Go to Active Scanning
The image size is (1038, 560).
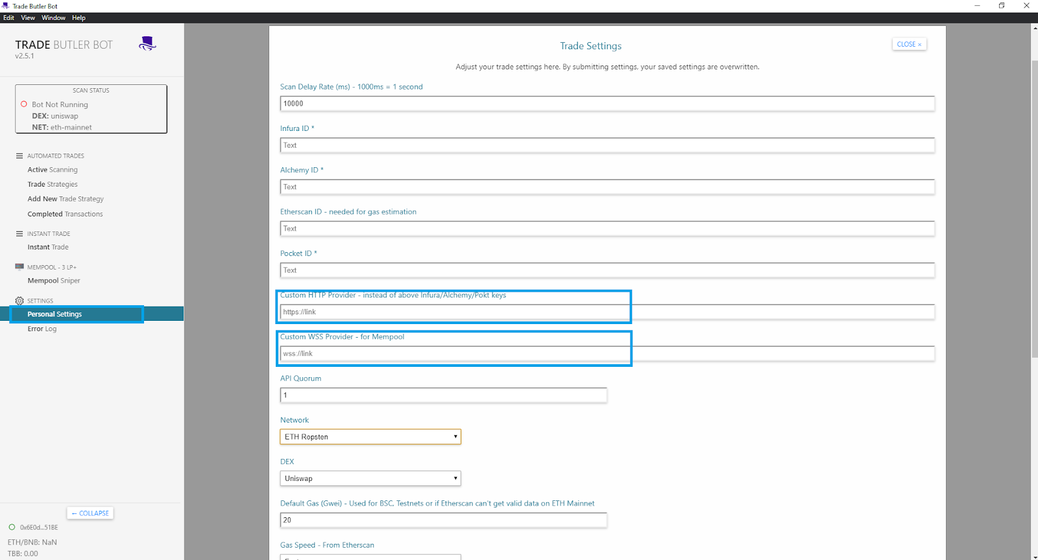pos(53,170)
